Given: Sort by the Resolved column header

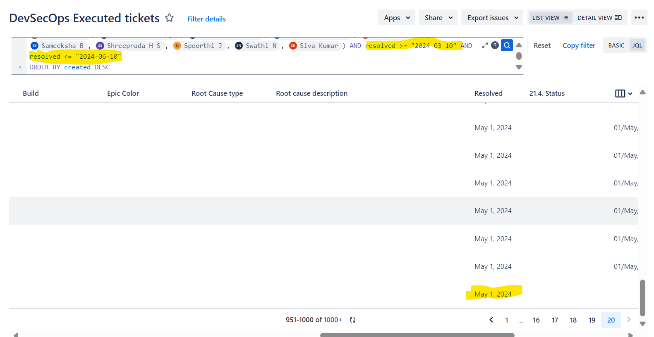Looking at the screenshot, I should tap(489, 93).
